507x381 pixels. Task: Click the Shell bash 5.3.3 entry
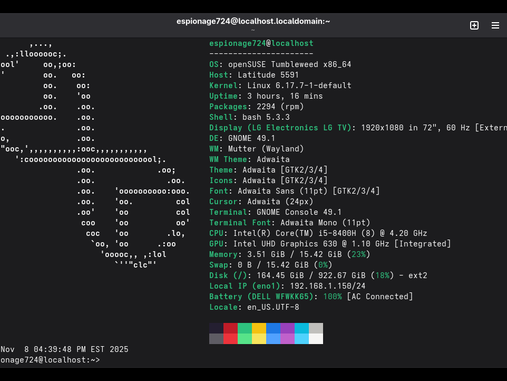click(x=253, y=117)
